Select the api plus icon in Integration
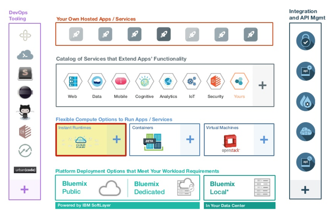 tap(306, 71)
